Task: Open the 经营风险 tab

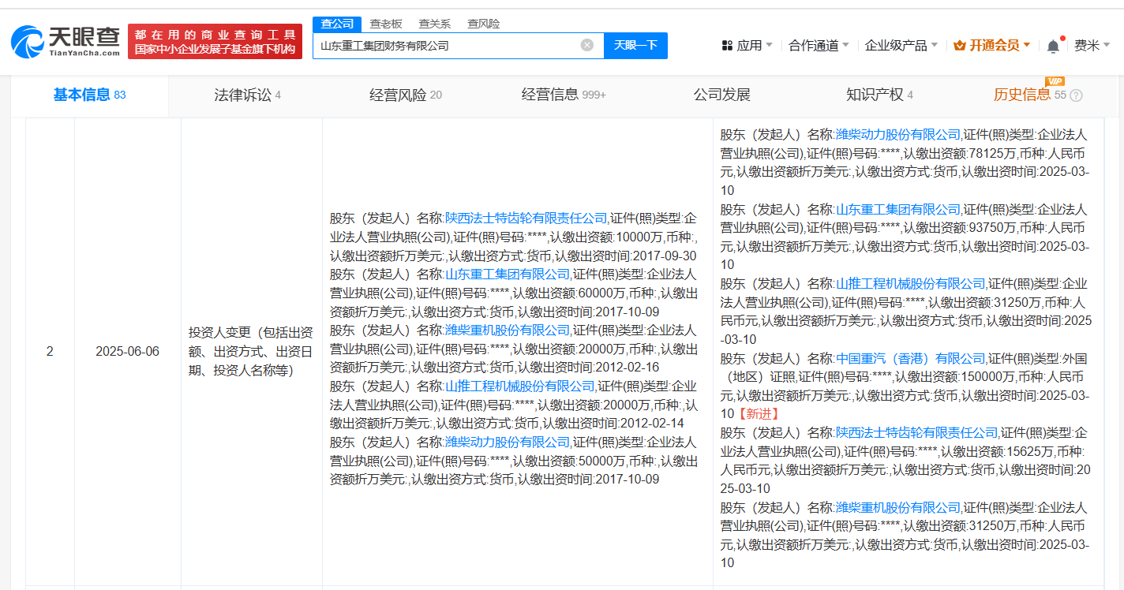Action: pyautogui.click(x=405, y=95)
